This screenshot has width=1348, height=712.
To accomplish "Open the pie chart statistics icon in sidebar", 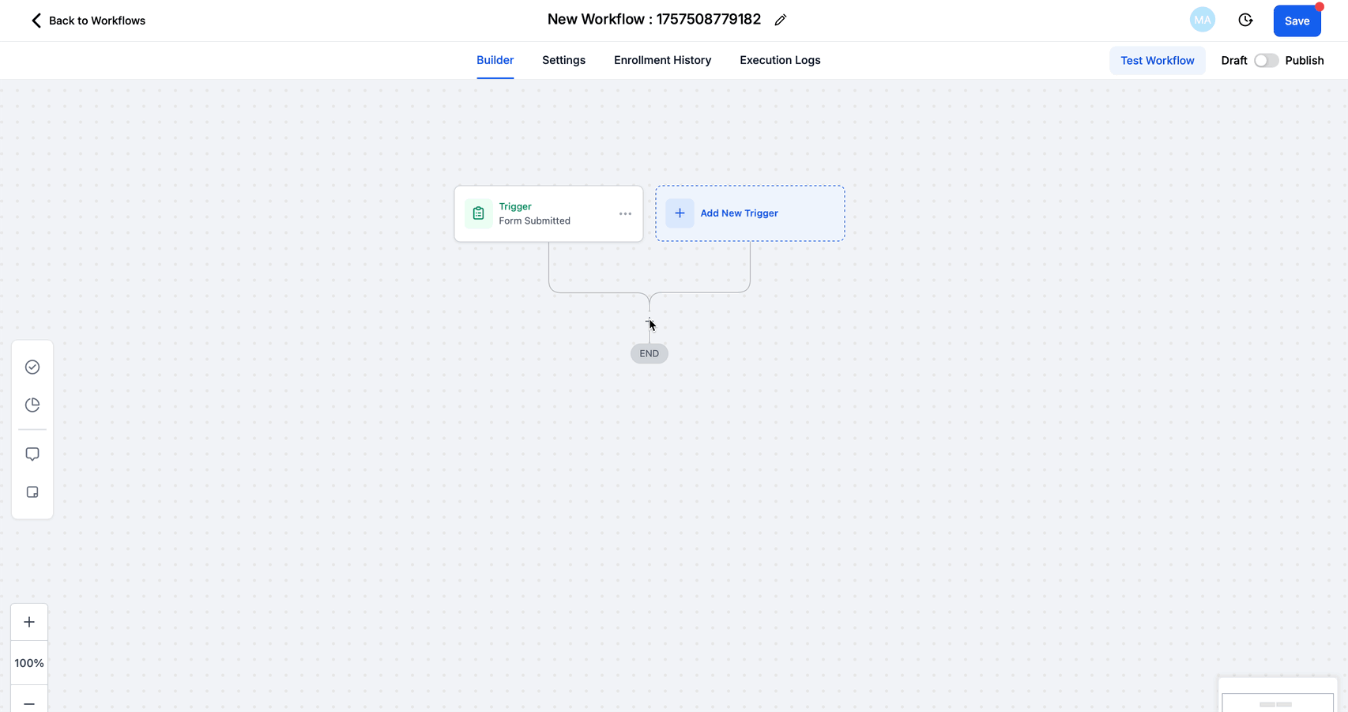I will click(x=32, y=404).
